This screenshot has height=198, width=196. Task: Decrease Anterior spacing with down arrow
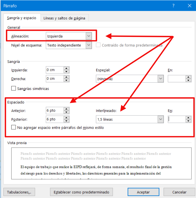click(66, 112)
